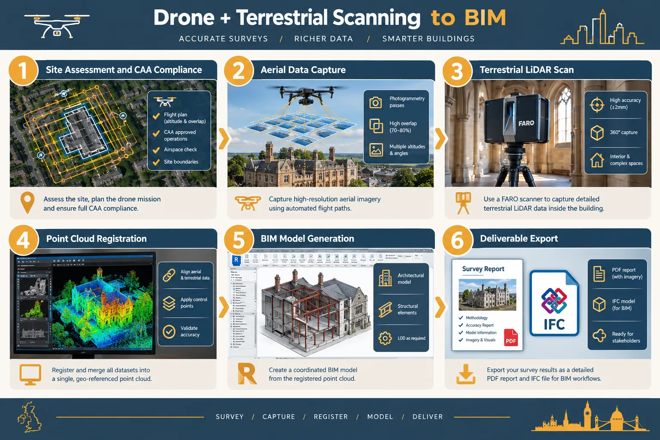Screen dimensions: 660x440
Task: Click the orange location pin icon
Action: click(27, 202)
